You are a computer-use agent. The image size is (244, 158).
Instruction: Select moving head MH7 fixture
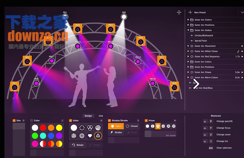click(162, 61)
